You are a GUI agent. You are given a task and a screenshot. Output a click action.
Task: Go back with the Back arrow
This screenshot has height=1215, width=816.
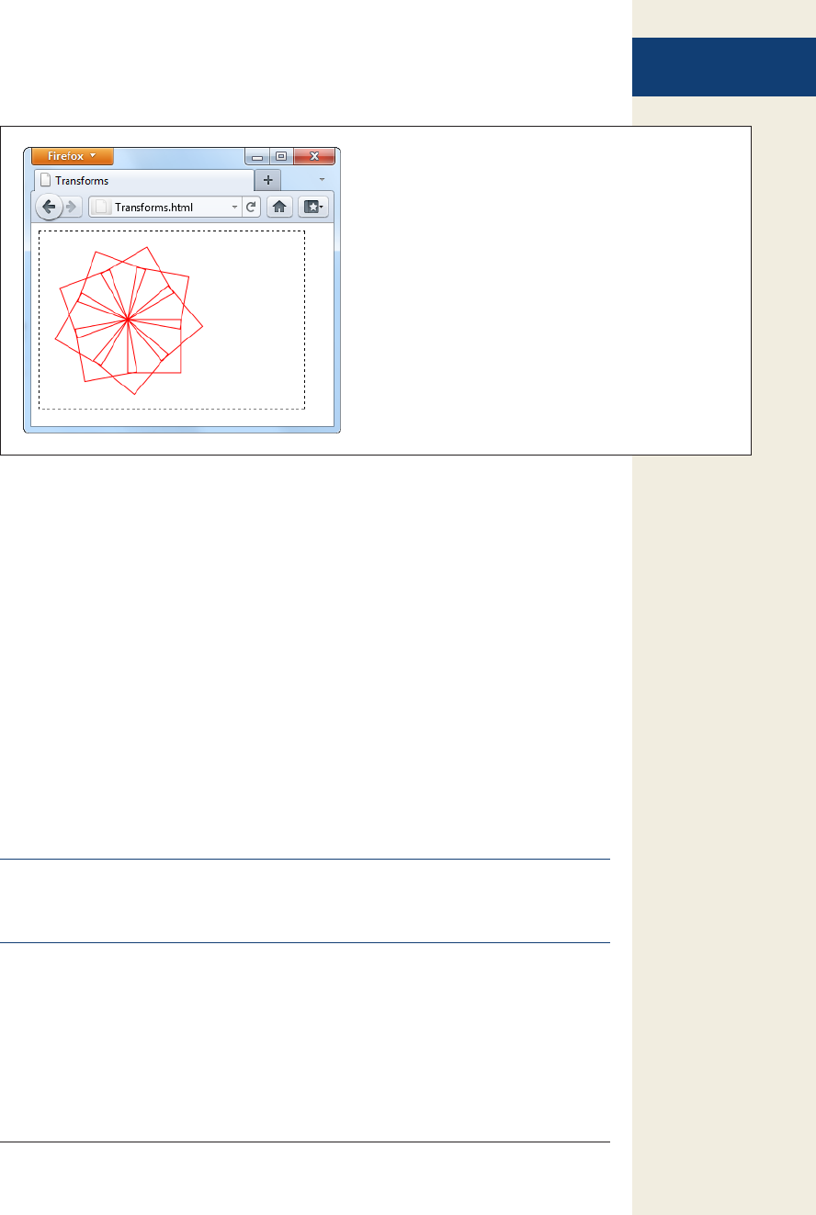coord(49,208)
